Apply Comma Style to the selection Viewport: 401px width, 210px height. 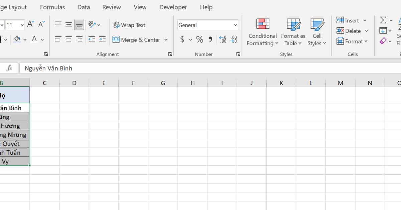210,39
